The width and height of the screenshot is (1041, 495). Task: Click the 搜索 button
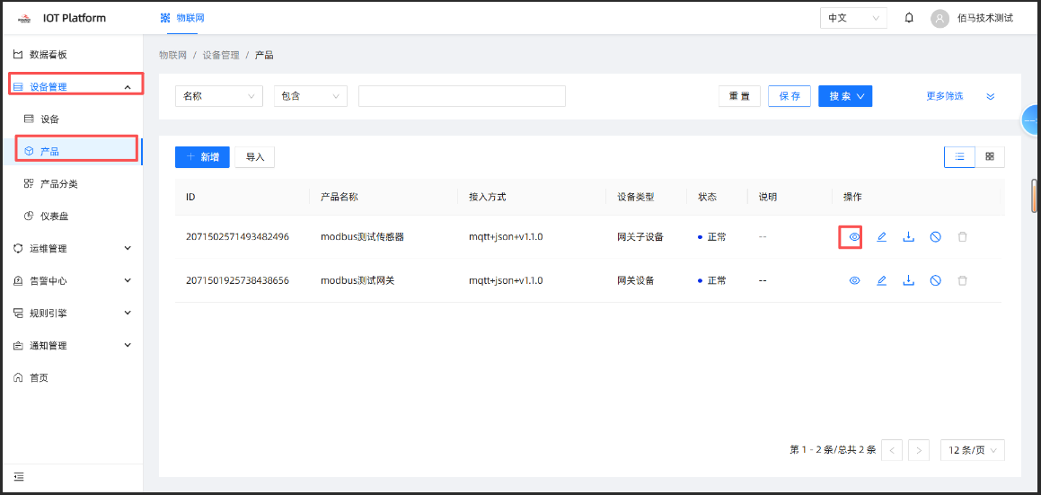coord(845,96)
